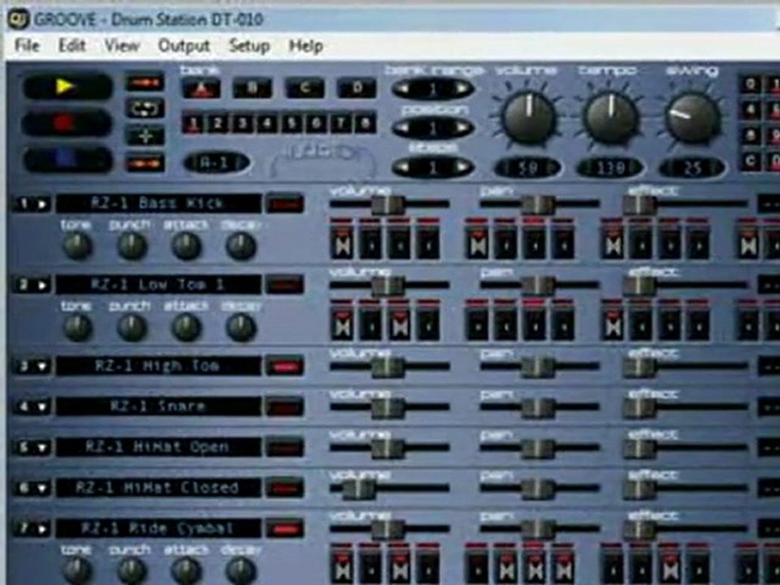Click the Low Tom 1 attack knob
780x585 pixels.
[x=187, y=327]
